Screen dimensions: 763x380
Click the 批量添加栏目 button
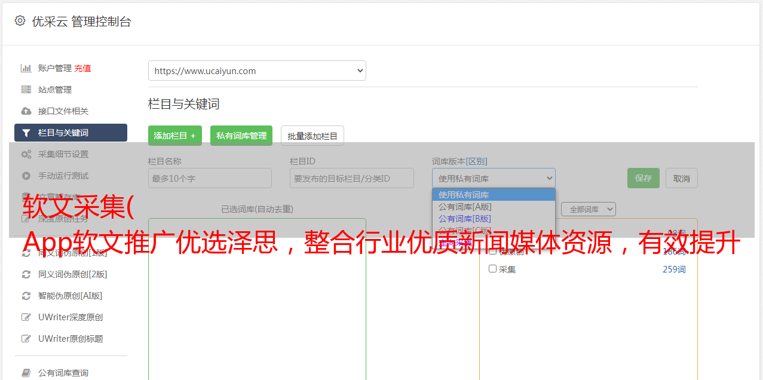point(312,136)
